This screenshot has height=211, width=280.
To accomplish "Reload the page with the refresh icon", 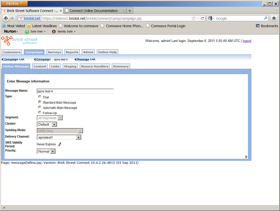I will pyautogui.click(x=203, y=18).
